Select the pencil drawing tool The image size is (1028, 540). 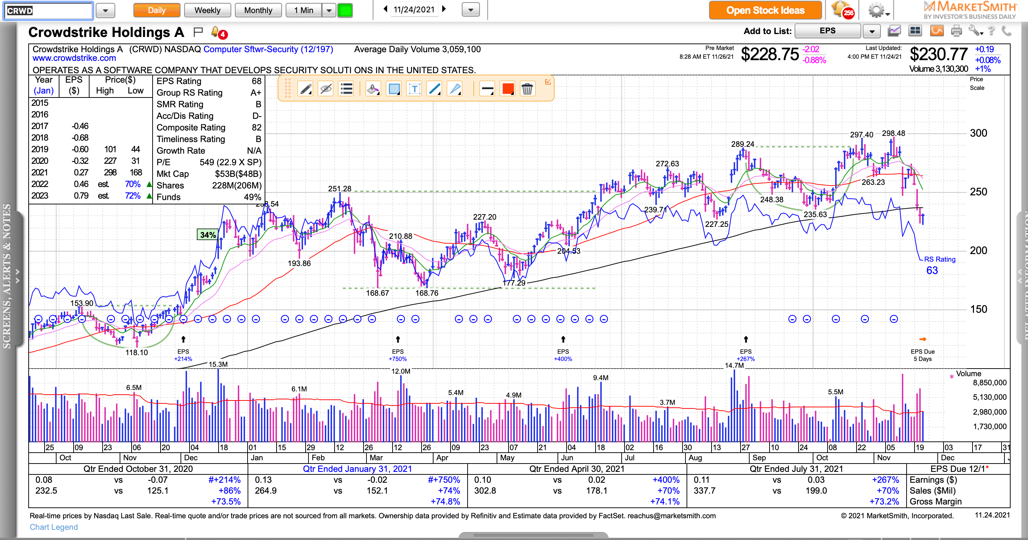306,88
